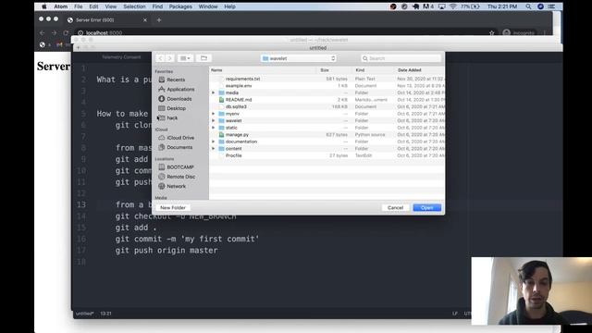Image resolution: width=592 pixels, height=333 pixels.
Task: Expand the myenv folder
Action: point(214,114)
